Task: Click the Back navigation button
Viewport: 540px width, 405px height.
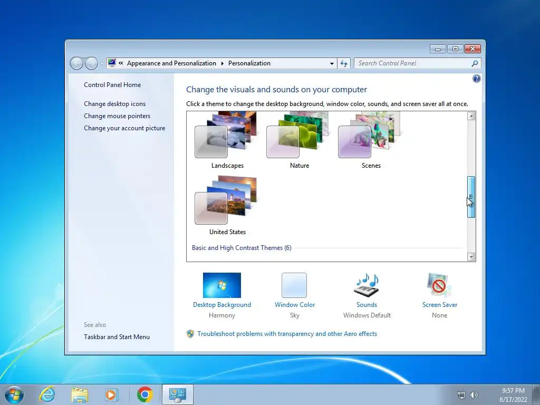Action: tap(76, 63)
